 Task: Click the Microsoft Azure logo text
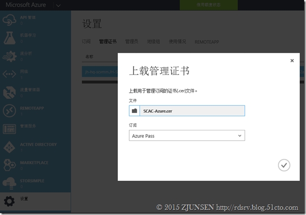point(26,5)
